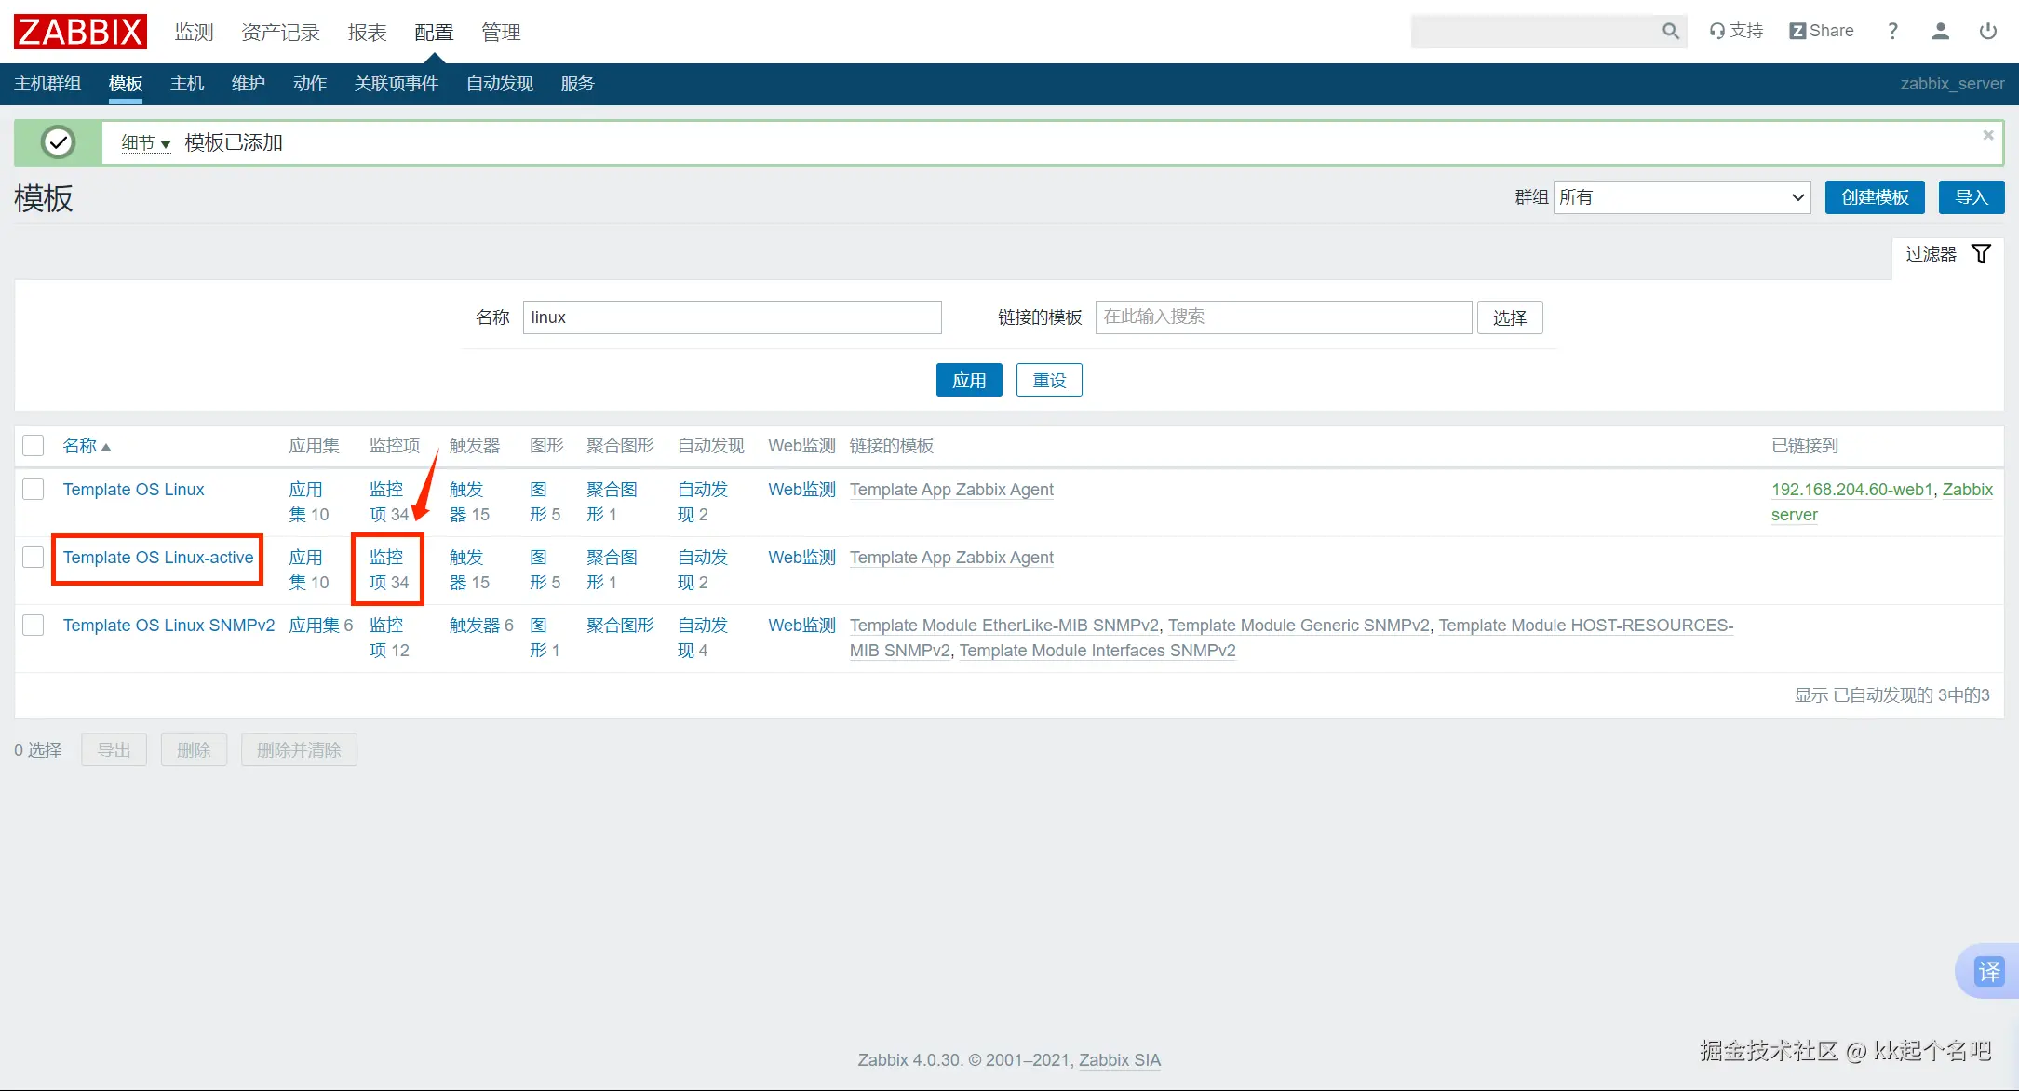Check the Template OS Linux checkbox
Image resolution: width=2019 pixels, height=1091 pixels.
point(34,490)
